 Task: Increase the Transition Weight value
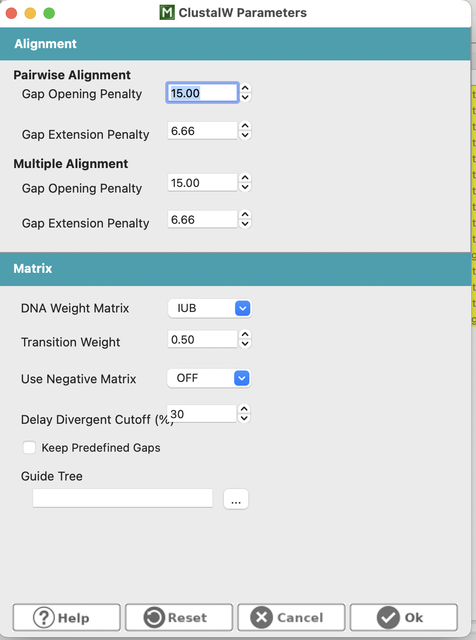point(245,335)
